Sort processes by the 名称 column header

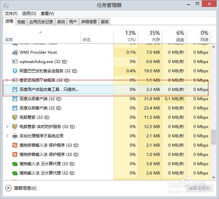click(41, 37)
